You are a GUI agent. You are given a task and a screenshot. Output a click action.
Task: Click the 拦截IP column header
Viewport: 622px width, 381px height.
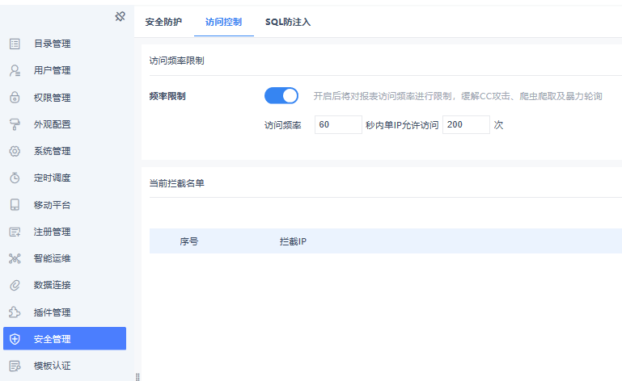pos(293,241)
